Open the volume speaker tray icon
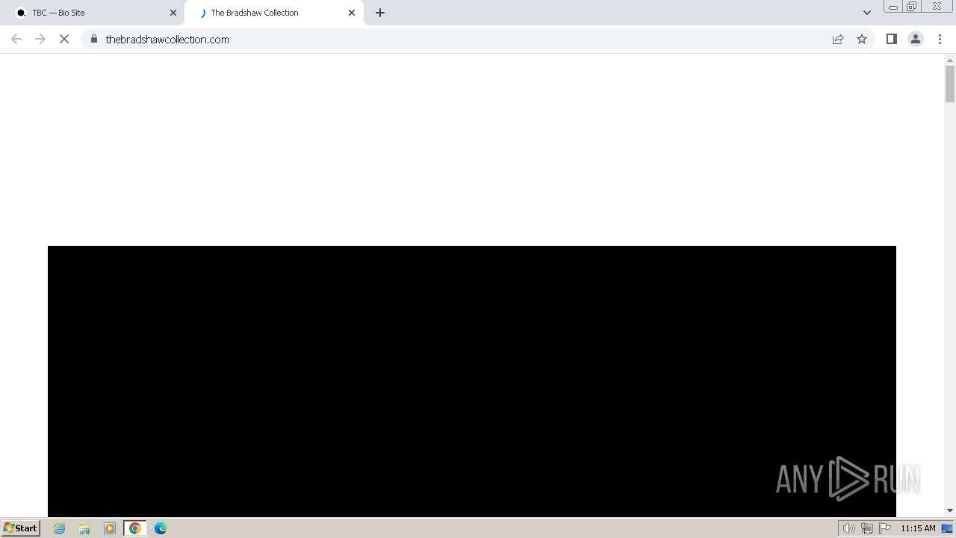Screen dimensions: 956x538 848,528
